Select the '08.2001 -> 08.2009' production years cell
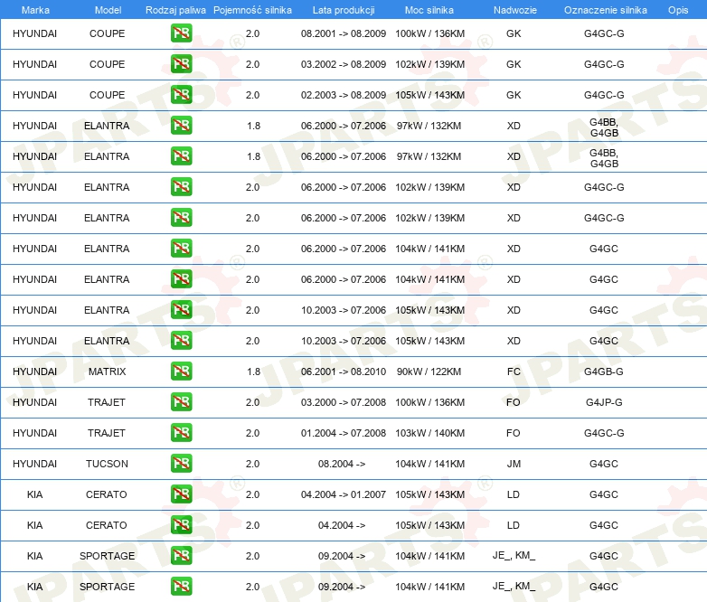Screen dimensions: 707x602 coord(344,33)
